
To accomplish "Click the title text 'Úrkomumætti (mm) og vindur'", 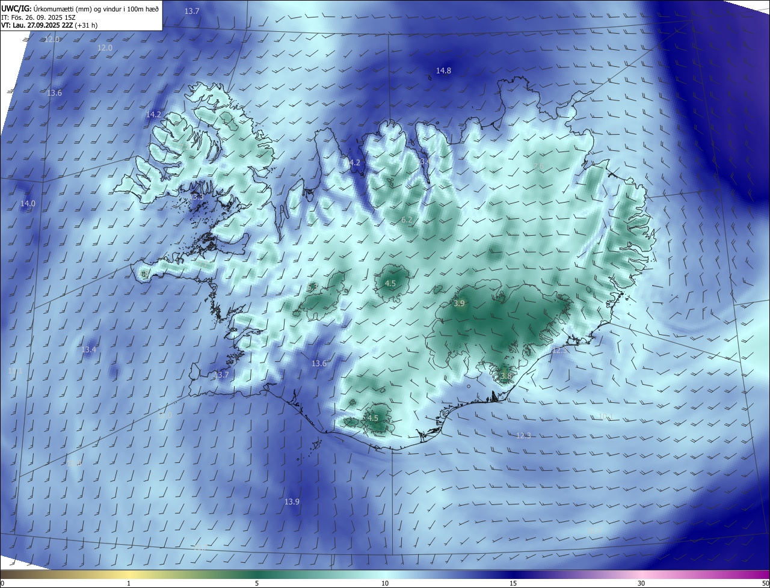I will (x=78, y=8).
